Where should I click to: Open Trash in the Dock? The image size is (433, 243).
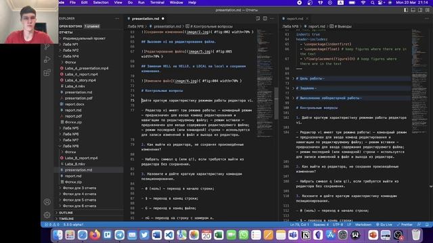click(416, 235)
